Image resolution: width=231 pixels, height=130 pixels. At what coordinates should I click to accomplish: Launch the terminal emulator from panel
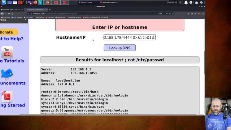[25, 3]
